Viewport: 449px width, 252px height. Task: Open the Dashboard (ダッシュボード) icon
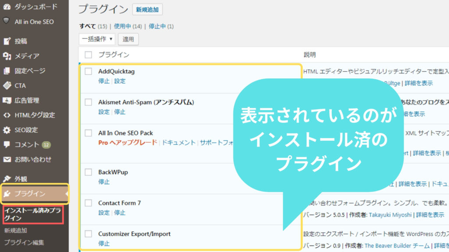[x=7, y=7]
